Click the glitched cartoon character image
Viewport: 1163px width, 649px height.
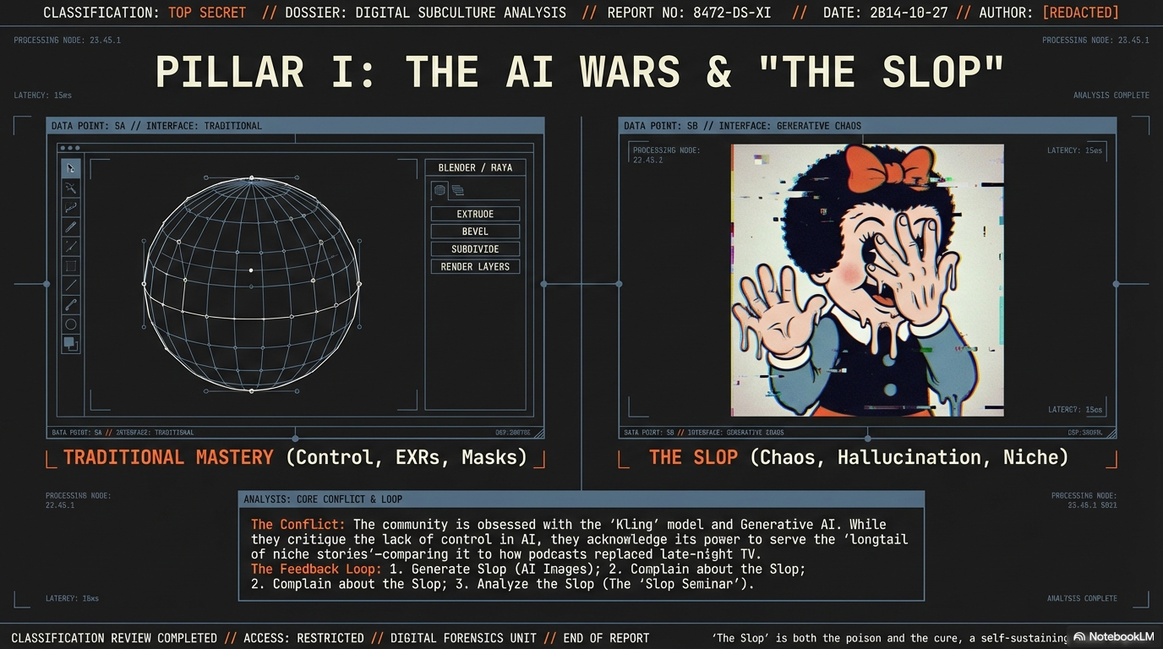[867, 280]
